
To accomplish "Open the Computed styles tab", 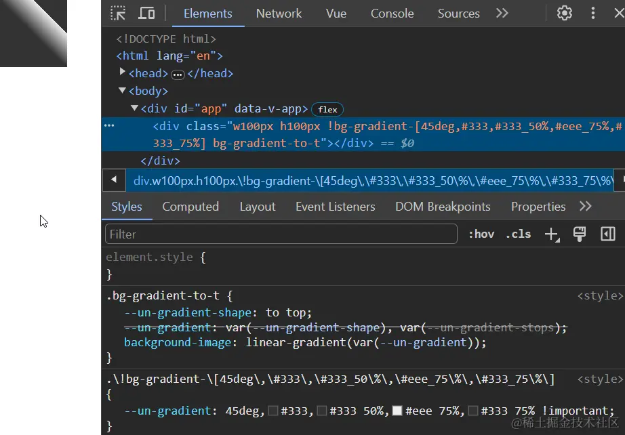I will (190, 207).
